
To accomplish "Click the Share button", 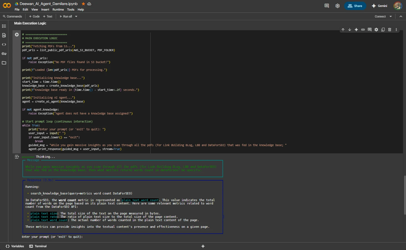I will click(x=355, y=6).
